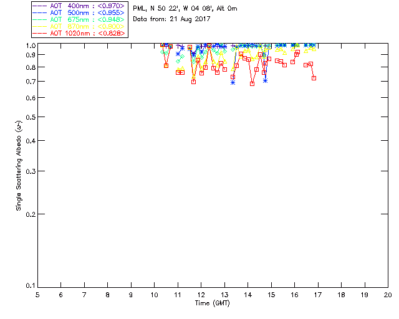Click the hour 7 x-axis tick label

coord(84,295)
